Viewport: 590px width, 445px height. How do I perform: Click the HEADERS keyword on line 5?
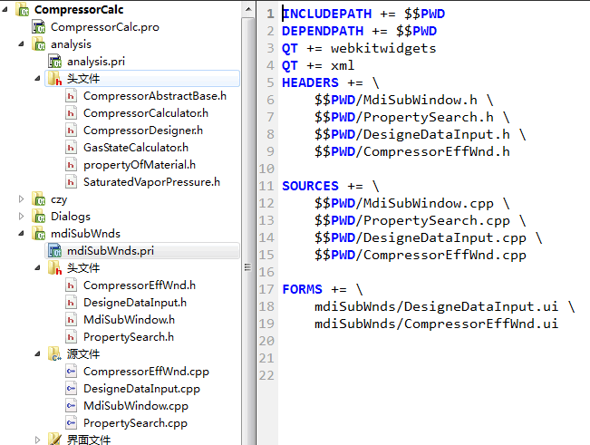tap(311, 82)
